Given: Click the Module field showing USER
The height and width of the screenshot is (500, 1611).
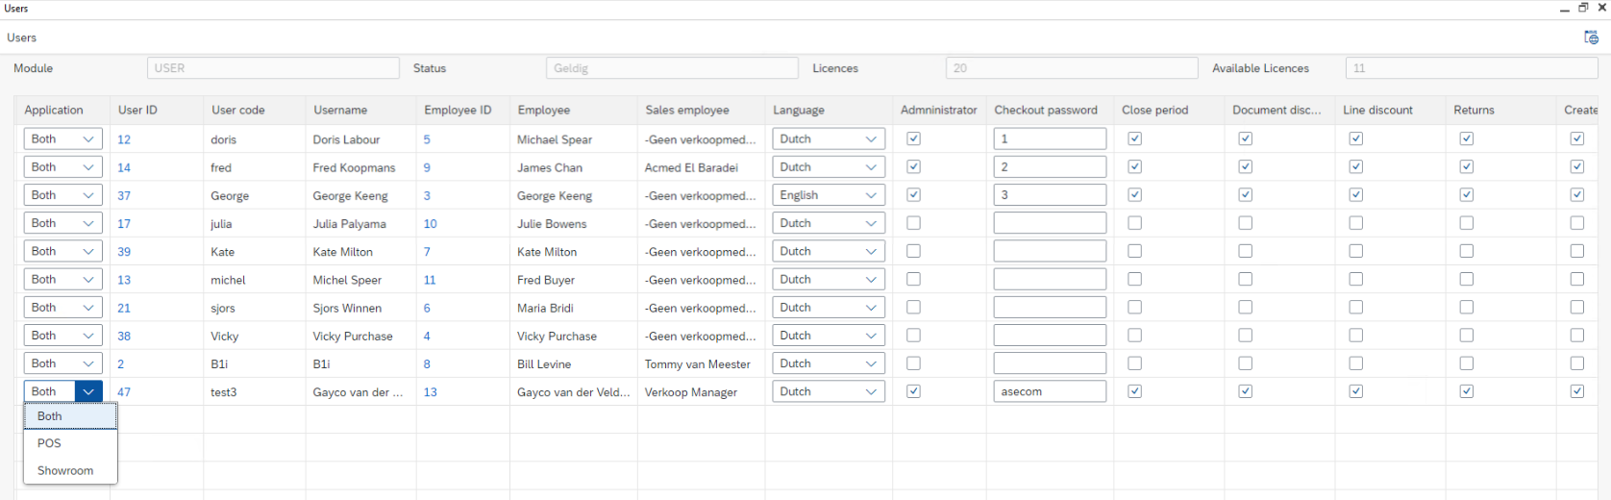Looking at the screenshot, I should pos(273,68).
